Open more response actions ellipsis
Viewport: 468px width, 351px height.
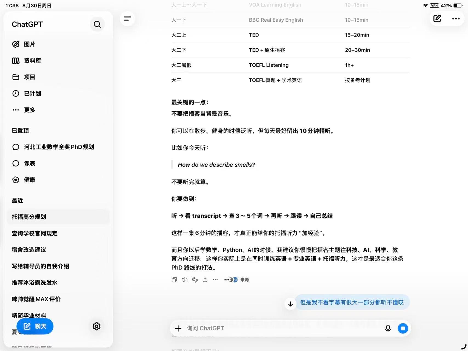click(x=215, y=280)
